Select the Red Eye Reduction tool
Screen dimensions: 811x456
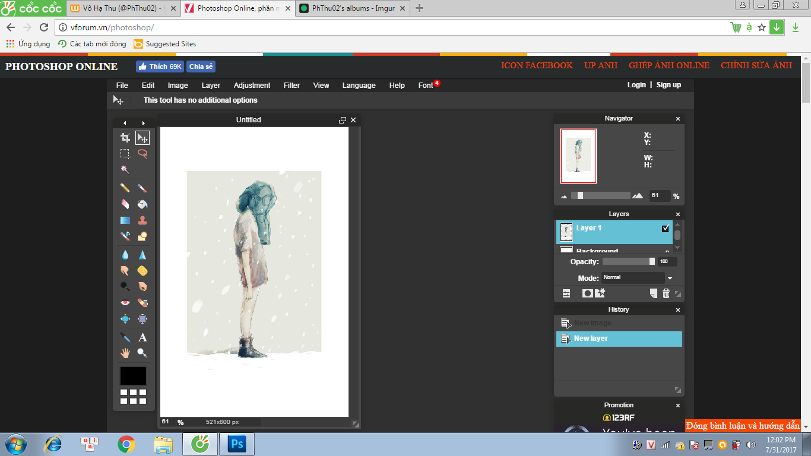(x=125, y=303)
